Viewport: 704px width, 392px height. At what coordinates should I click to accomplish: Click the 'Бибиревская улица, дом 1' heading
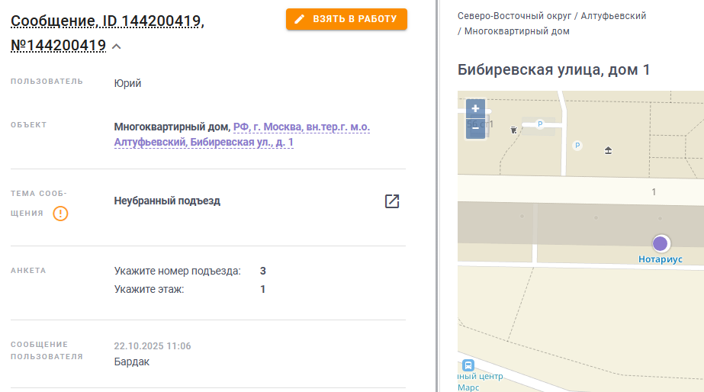click(x=554, y=70)
